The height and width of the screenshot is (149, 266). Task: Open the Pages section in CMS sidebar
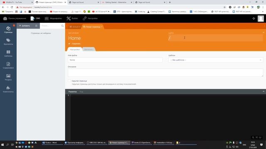coord(8,30)
